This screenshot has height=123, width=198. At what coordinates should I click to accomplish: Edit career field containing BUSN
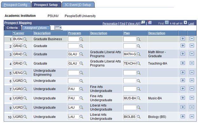(18, 39)
